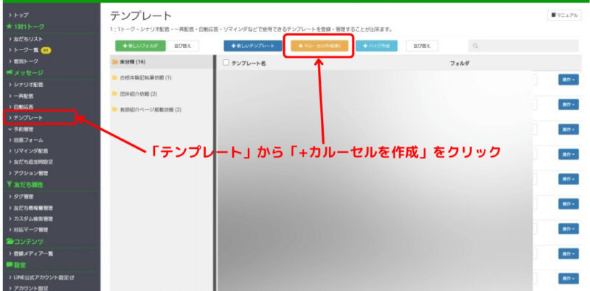Open LINE公式アカウント設定 external link
This screenshot has width=590, height=291.
tap(41, 278)
